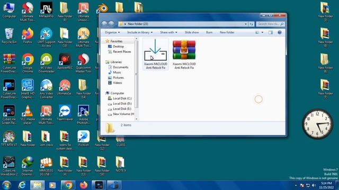Open TFT MTK V7 shortcut
339x190 pixels.
click(x=9, y=139)
